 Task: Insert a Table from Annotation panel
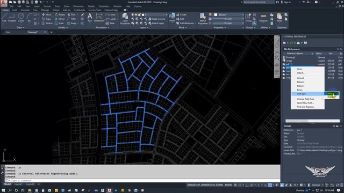(x=110, y=23)
